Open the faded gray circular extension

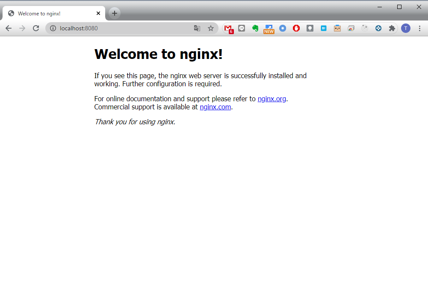tap(365, 28)
